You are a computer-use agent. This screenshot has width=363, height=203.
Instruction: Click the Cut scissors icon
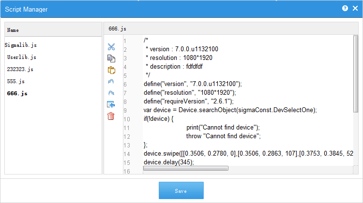click(x=111, y=47)
